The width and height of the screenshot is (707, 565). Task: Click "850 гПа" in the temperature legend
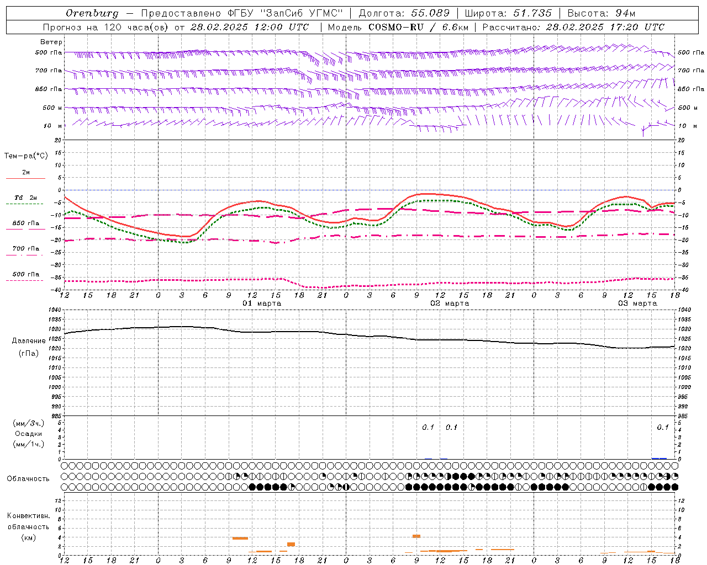(26, 223)
